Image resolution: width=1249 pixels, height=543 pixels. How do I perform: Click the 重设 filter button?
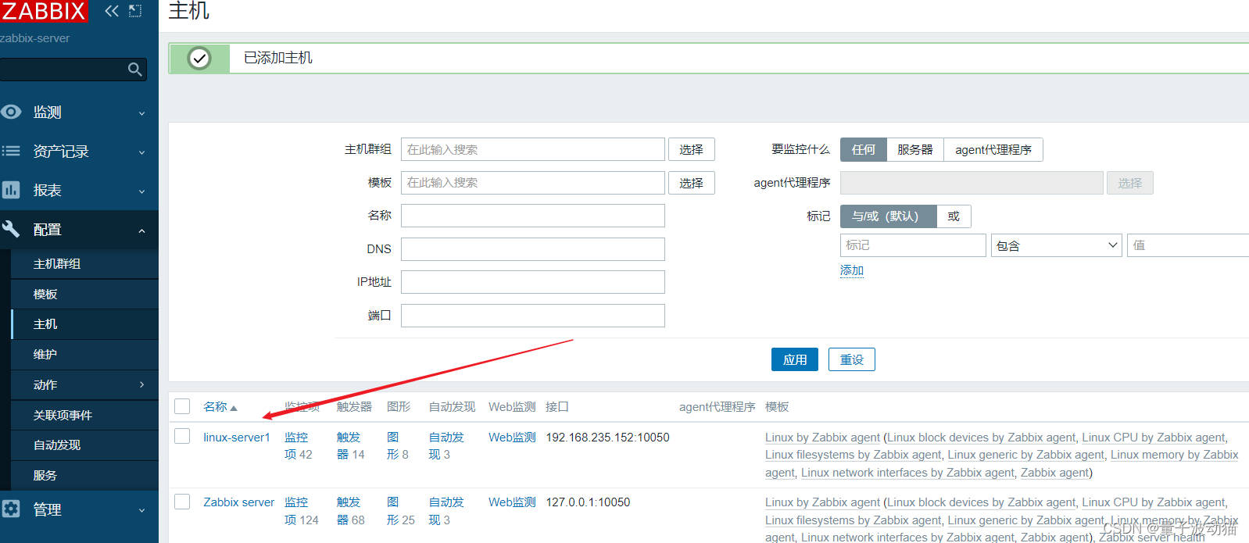pyautogui.click(x=852, y=359)
